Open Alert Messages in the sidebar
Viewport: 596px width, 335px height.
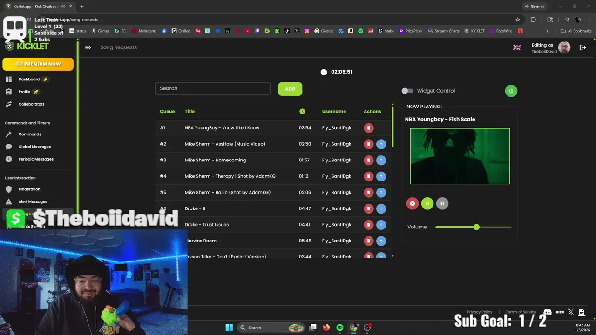tap(32, 201)
